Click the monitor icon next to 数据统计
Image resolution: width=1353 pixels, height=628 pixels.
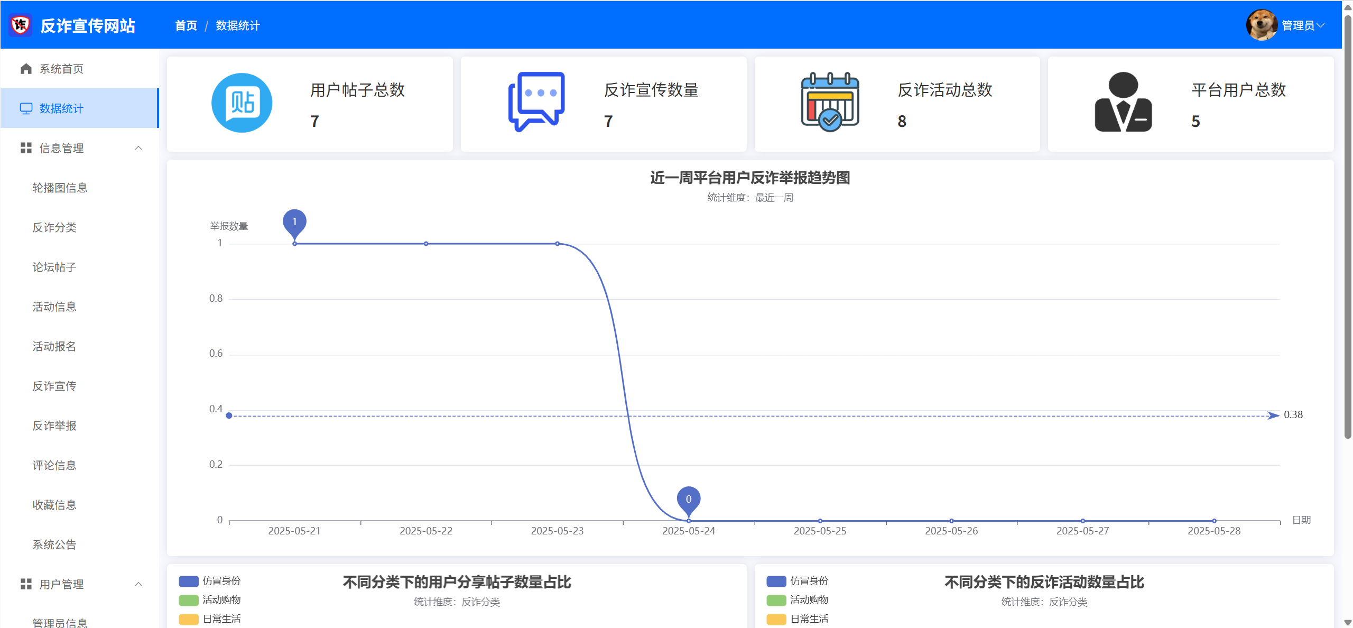click(x=26, y=108)
